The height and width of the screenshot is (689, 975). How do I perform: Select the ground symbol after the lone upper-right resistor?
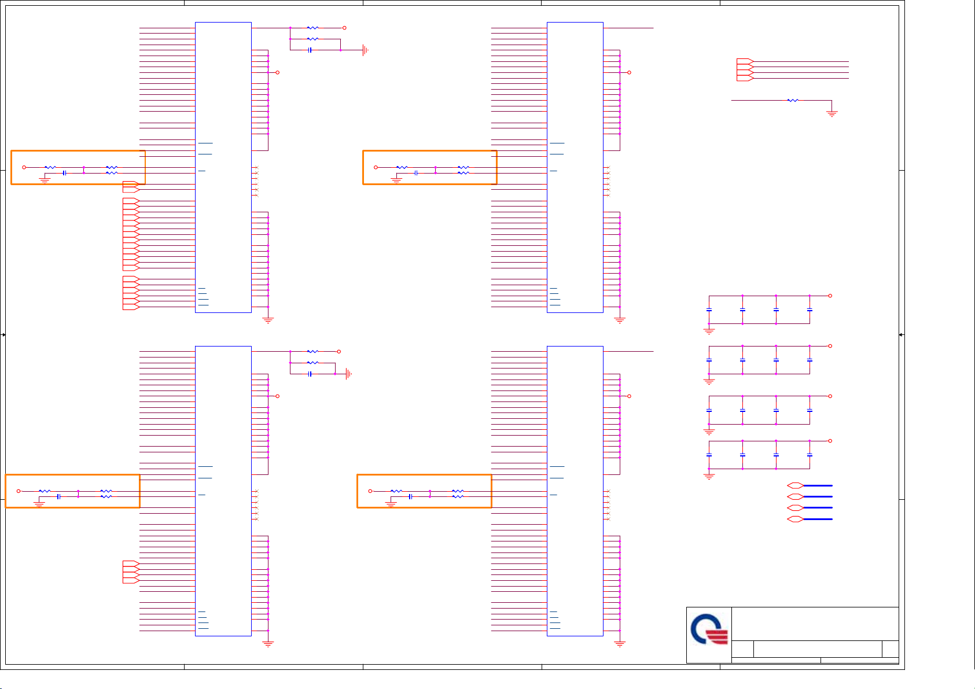click(831, 114)
